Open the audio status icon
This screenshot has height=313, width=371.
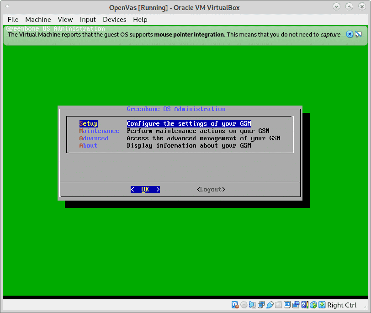coord(253,305)
